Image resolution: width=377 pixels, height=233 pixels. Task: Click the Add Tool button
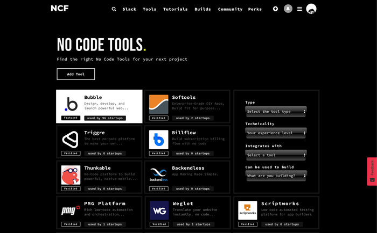[76, 74]
